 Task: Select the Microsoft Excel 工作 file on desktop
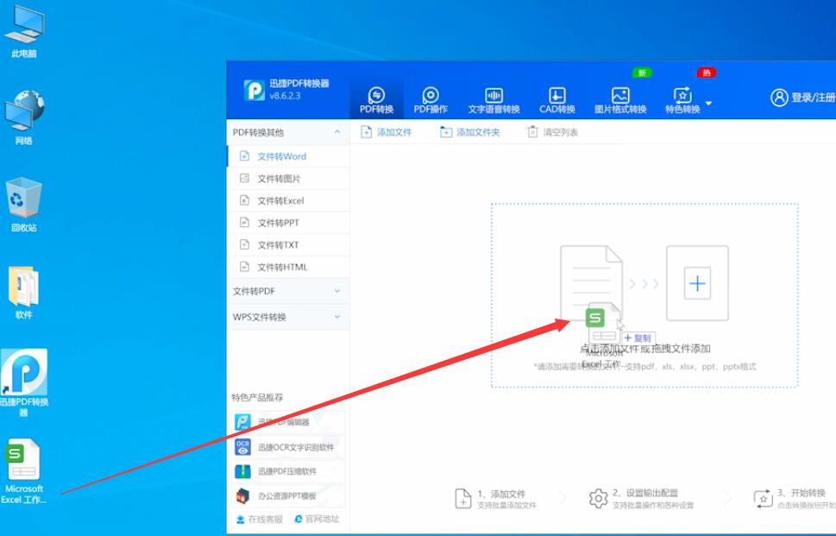[24, 471]
